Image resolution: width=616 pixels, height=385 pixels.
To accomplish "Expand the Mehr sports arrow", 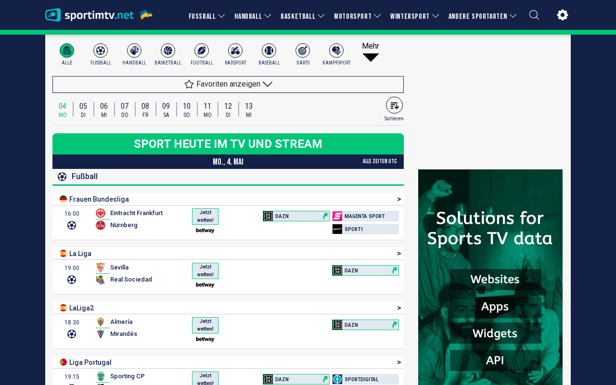I will pyautogui.click(x=371, y=57).
